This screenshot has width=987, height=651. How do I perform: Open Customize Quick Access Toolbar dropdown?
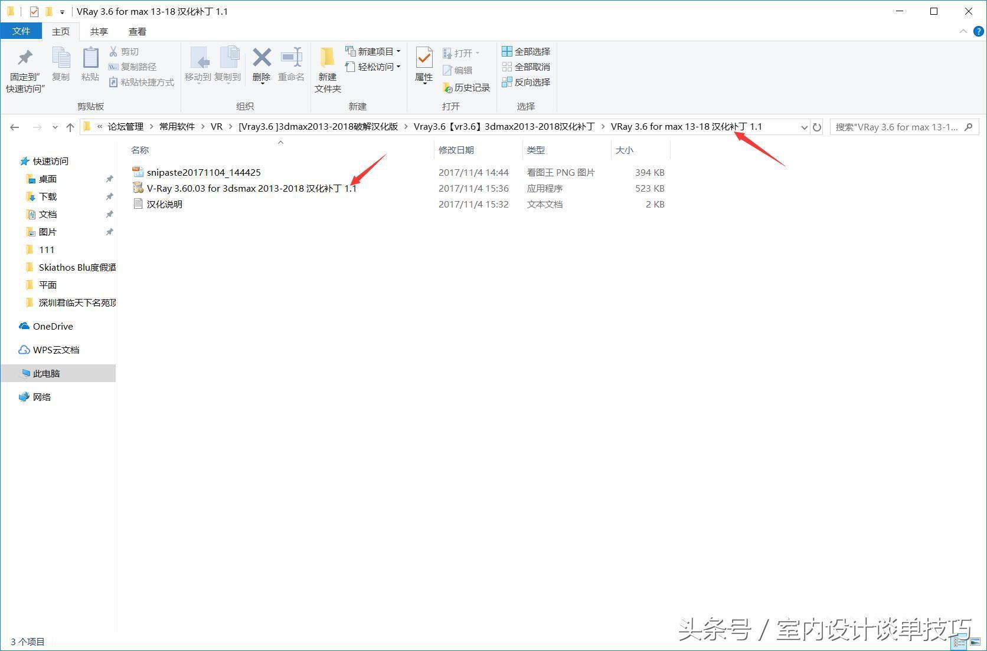click(x=62, y=12)
